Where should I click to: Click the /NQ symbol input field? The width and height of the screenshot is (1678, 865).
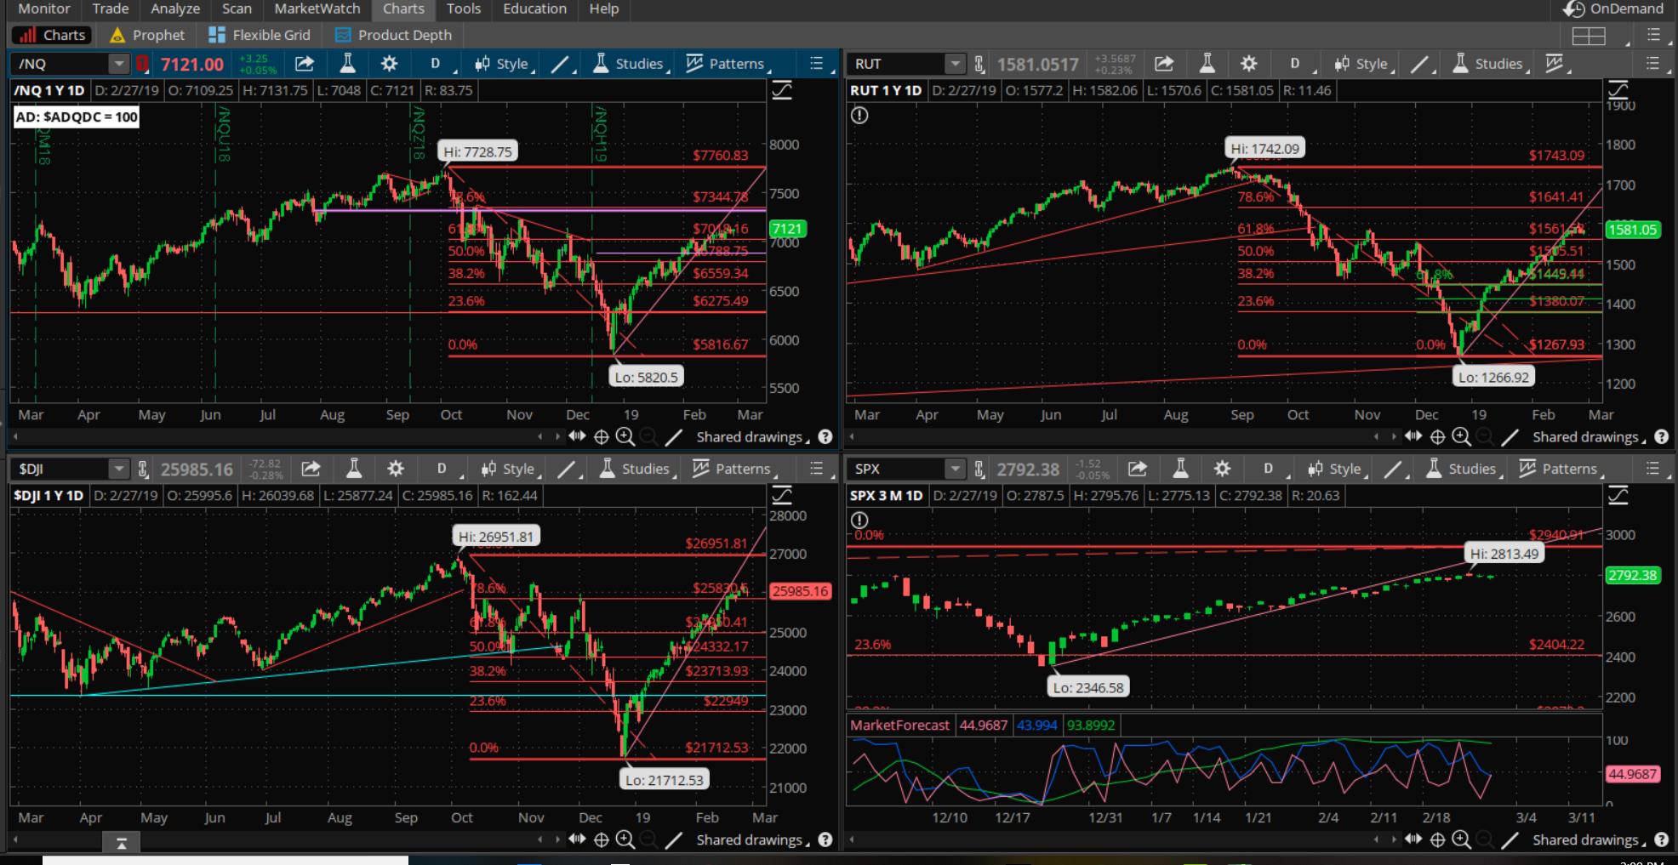[61, 64]
